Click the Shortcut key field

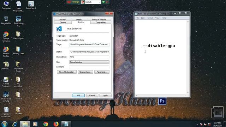click(89, 57)
